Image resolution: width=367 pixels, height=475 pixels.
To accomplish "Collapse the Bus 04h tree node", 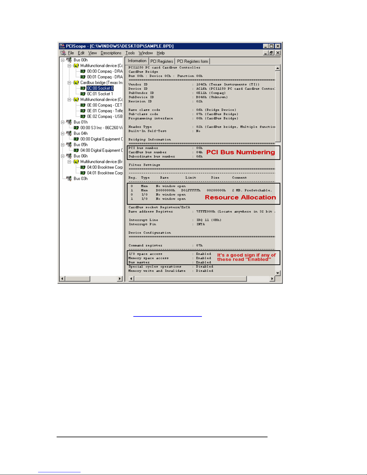I will pos(63,134).
